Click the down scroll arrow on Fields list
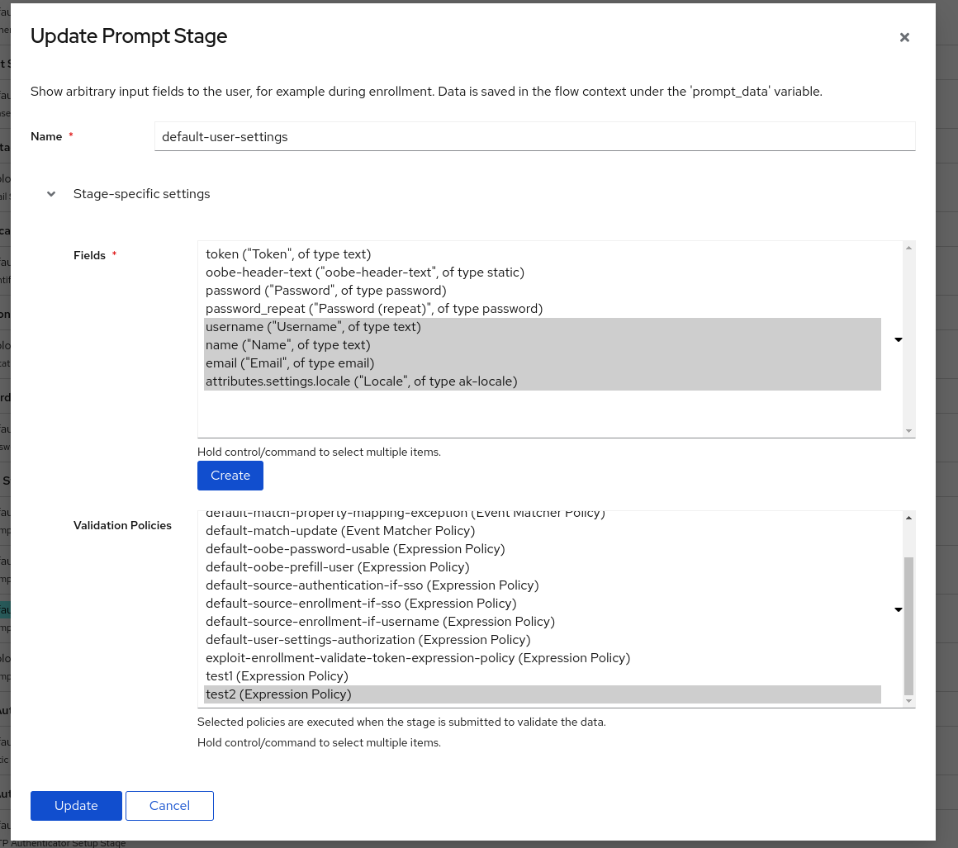The image size is (958, 848). tap(908, 431)
